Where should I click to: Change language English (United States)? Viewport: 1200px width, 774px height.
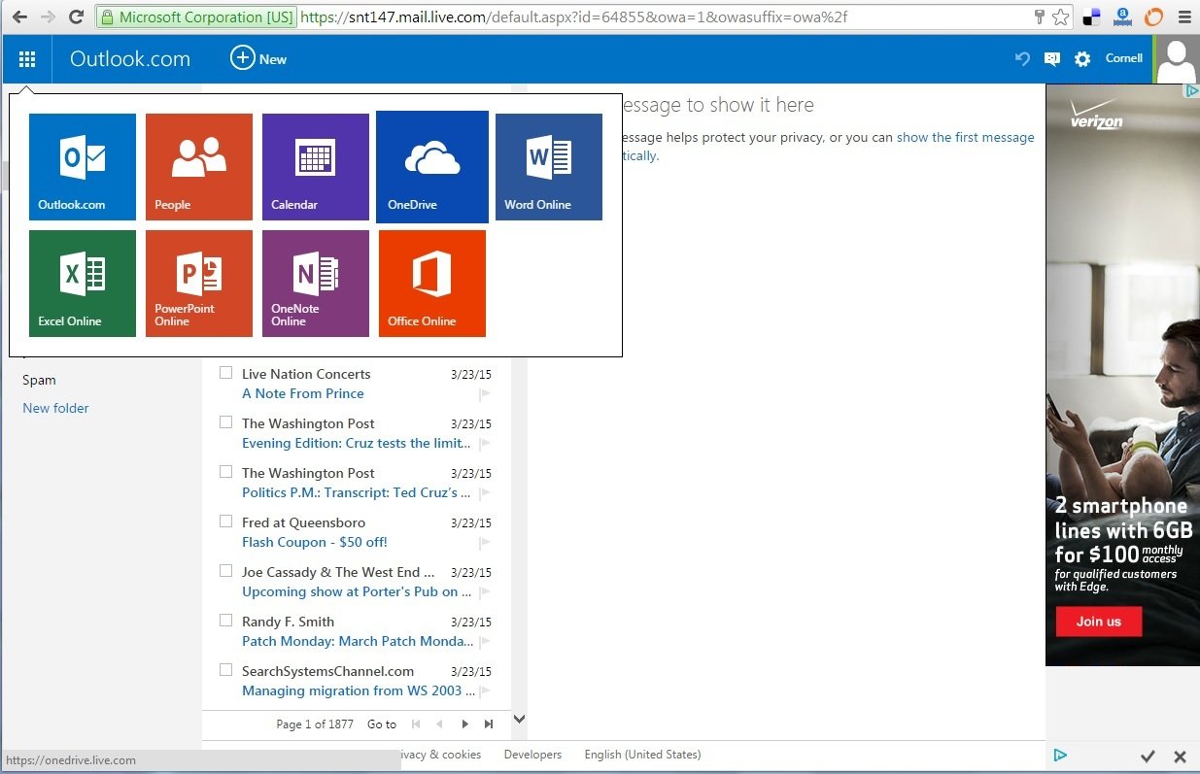point(642,755)
